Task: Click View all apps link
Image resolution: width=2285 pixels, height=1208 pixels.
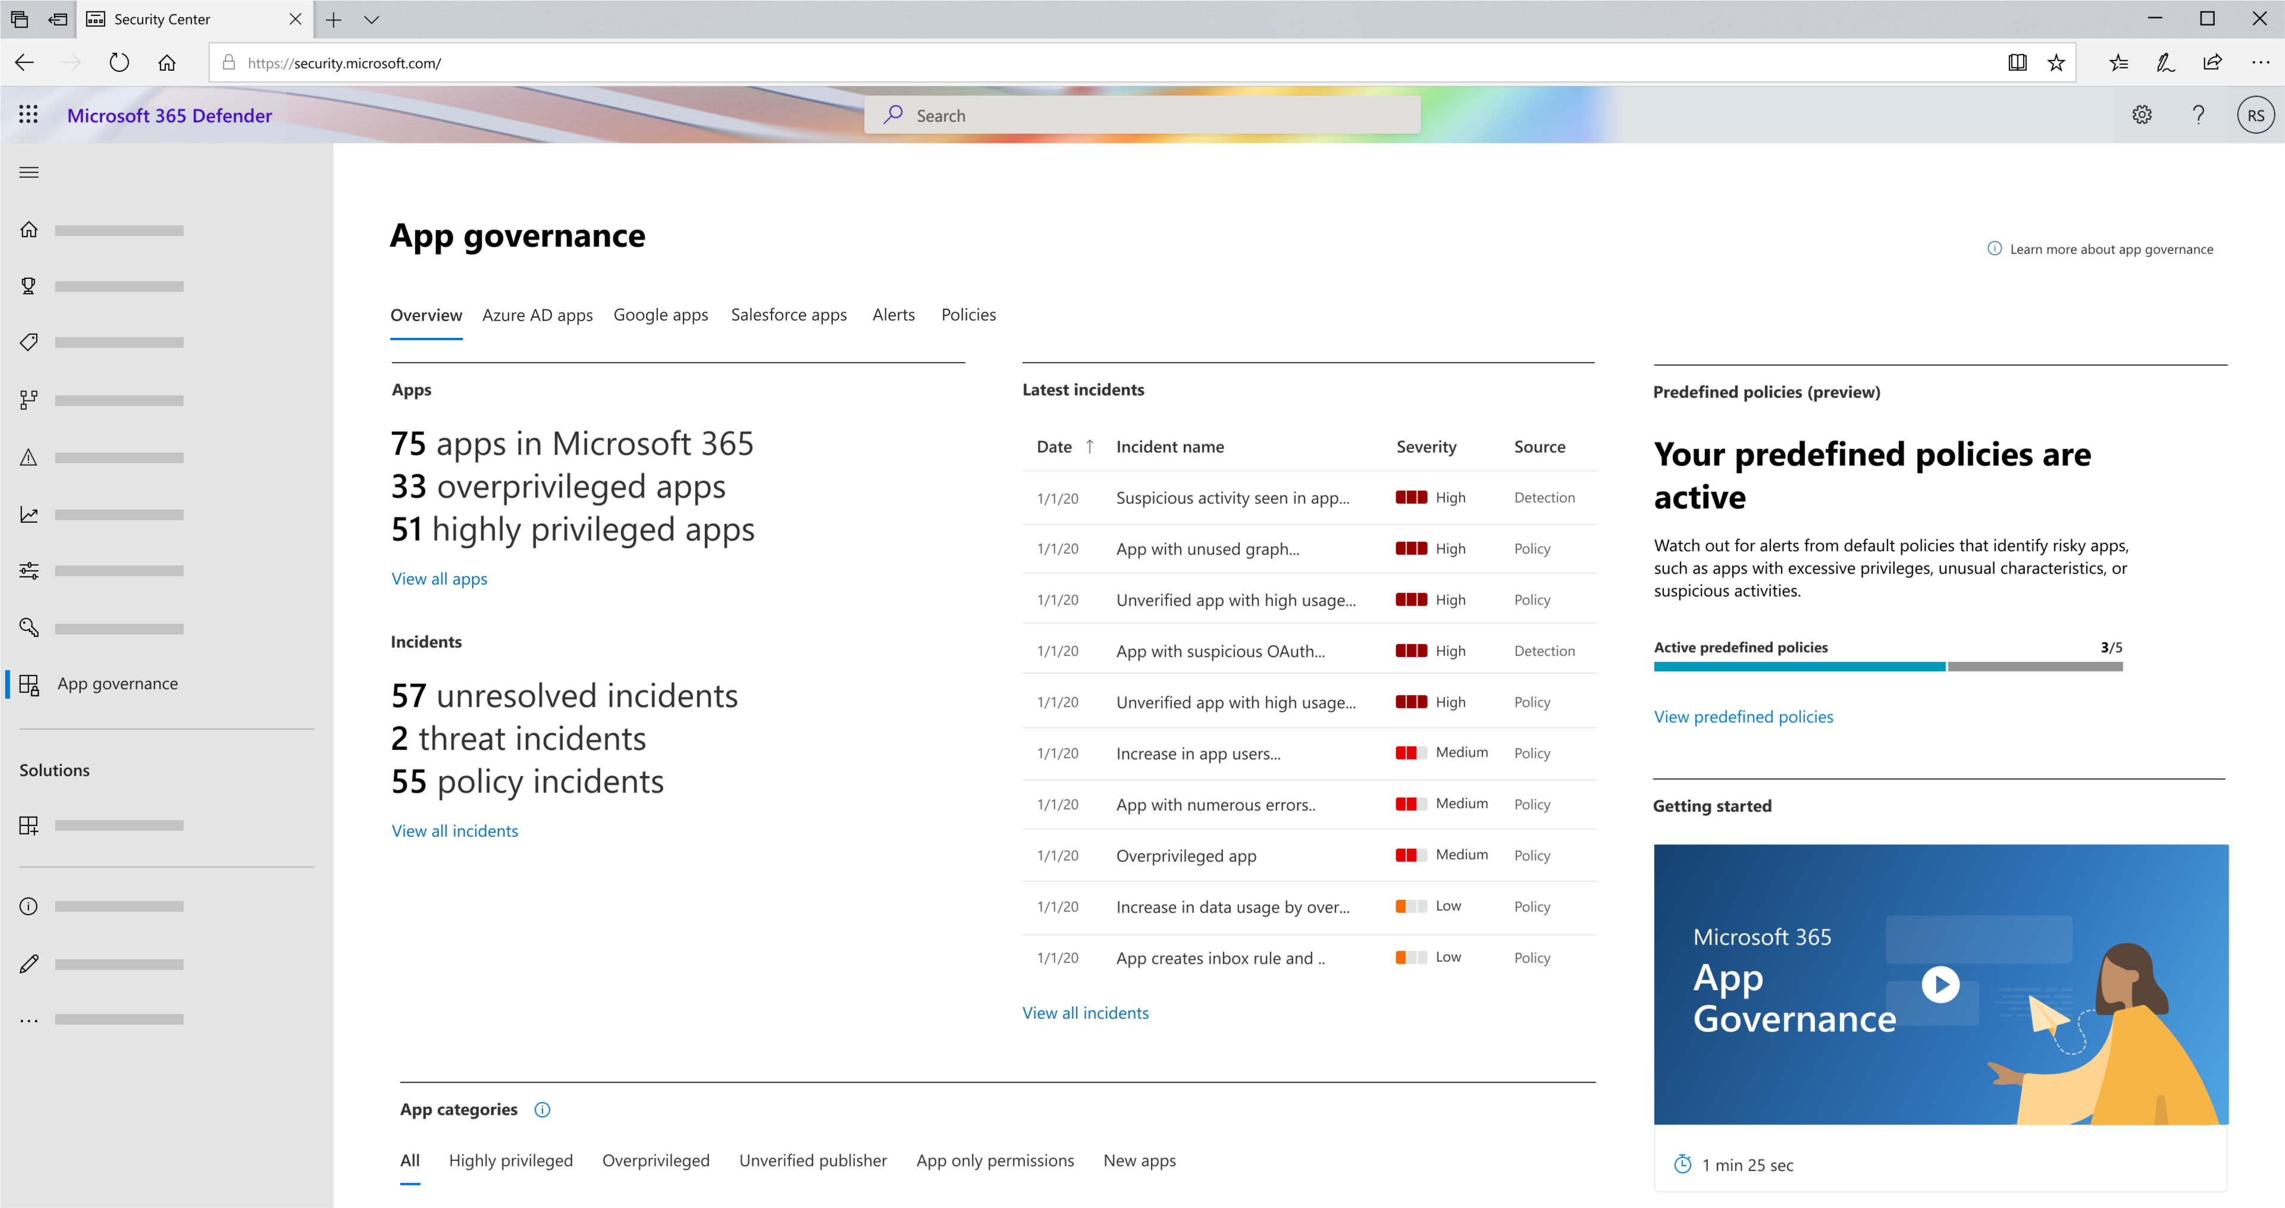Action: pyautogui.click(x=438, y=578)
